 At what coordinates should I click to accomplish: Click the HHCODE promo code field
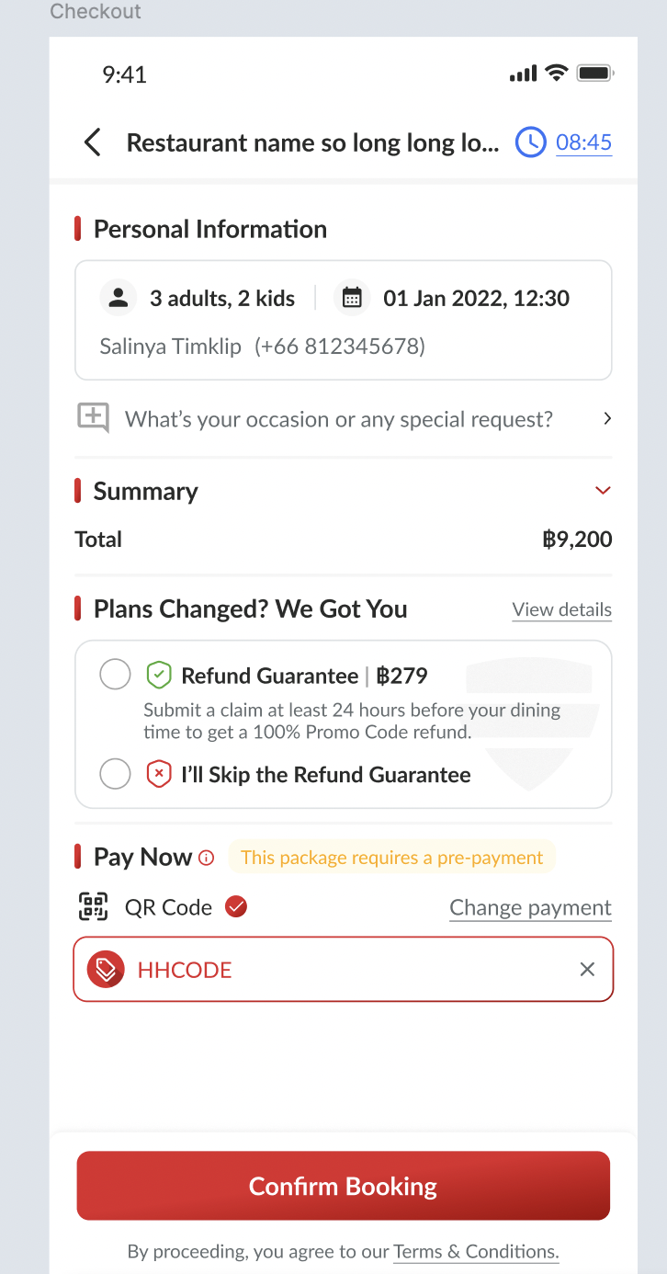(x=349, y=970)
